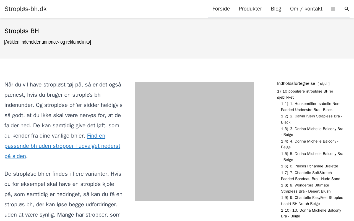Collapse table of contents with skjul
The image size is (354, 221).
pyautogui.click(x=324, y=84)
